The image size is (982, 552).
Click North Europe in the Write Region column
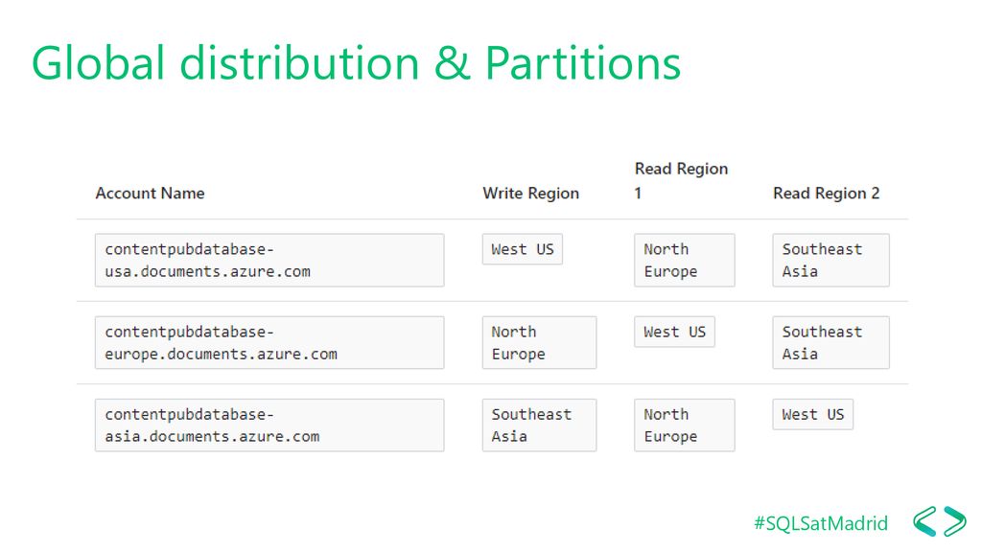coord(539,342)
